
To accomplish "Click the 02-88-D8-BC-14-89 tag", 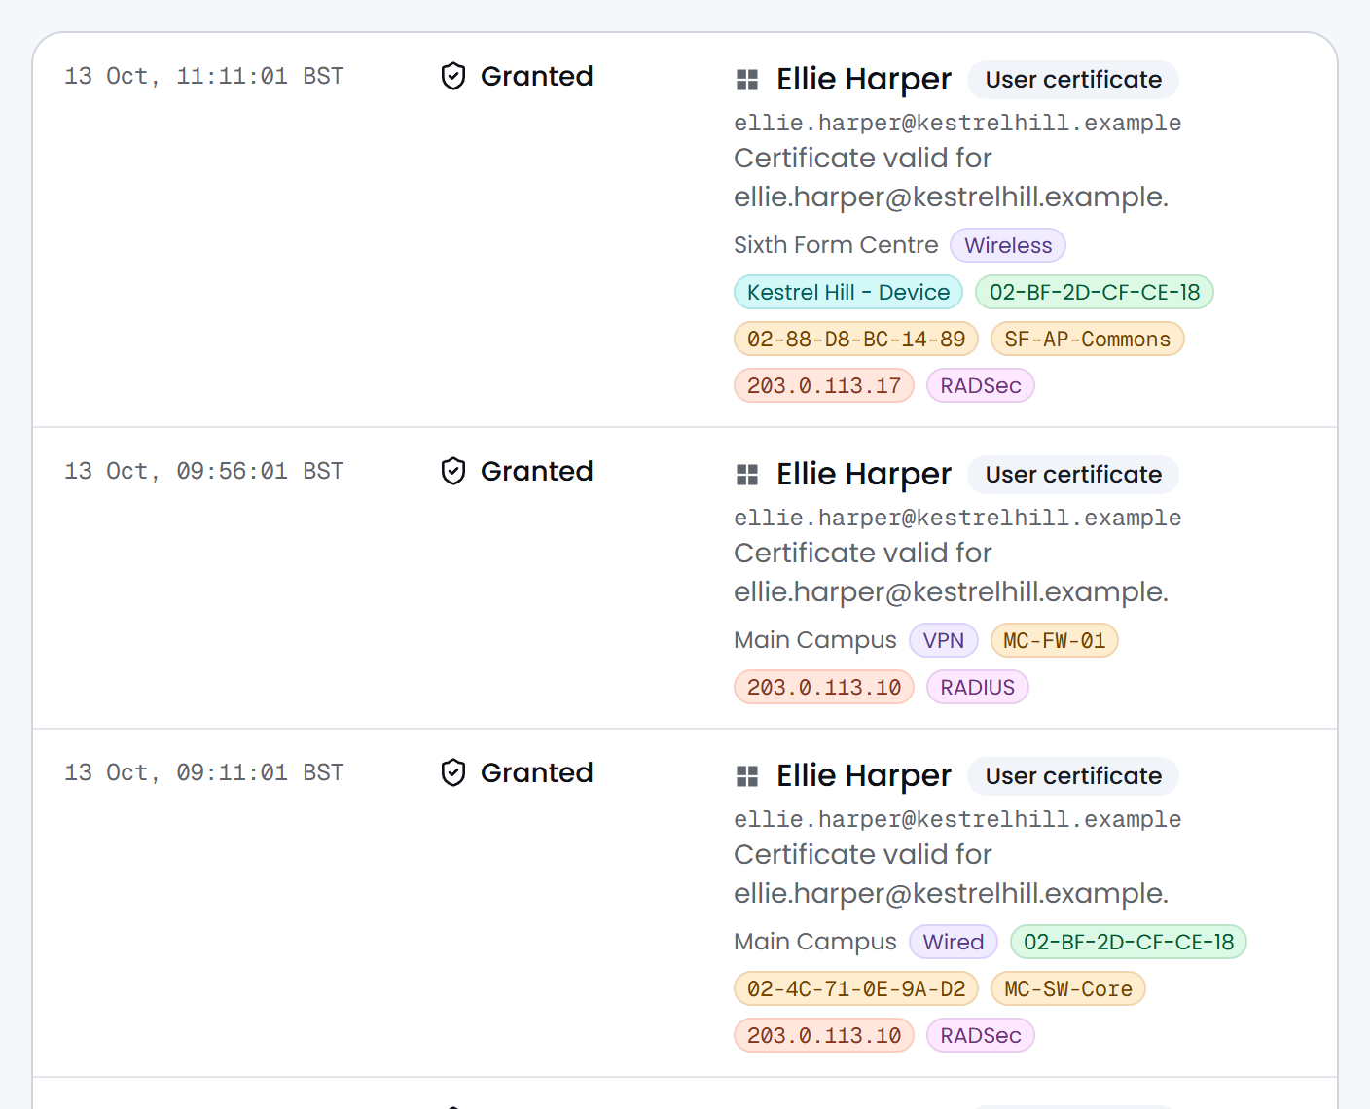I will [x=856, y=339].
